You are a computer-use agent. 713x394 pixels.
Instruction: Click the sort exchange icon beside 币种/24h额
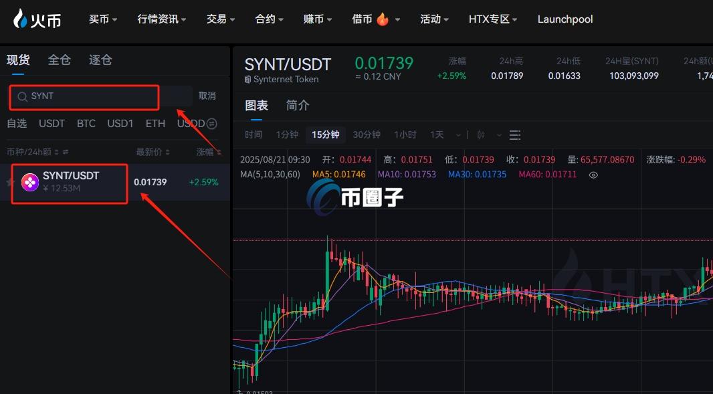pos(65,151)
